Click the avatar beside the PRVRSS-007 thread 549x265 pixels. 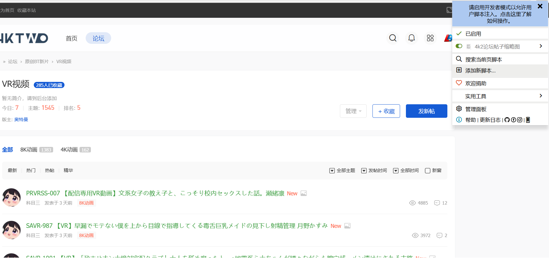click(11, 198)
